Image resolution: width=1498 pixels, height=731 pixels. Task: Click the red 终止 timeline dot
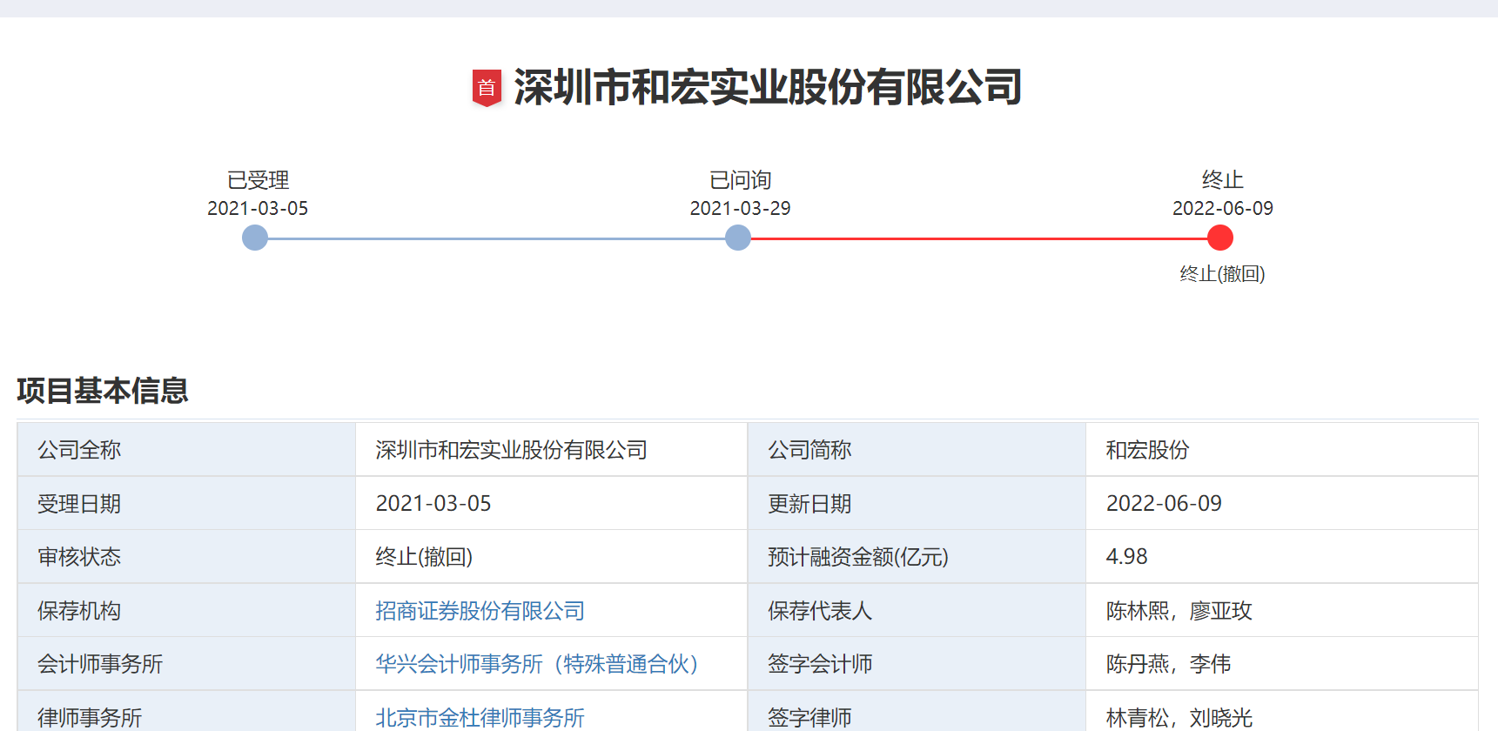1220,238
